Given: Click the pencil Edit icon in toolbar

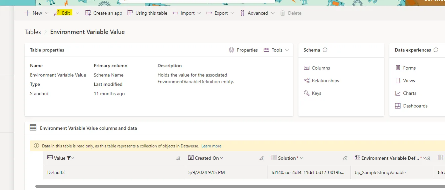Looking at the screenshot, I should [57, 13].
